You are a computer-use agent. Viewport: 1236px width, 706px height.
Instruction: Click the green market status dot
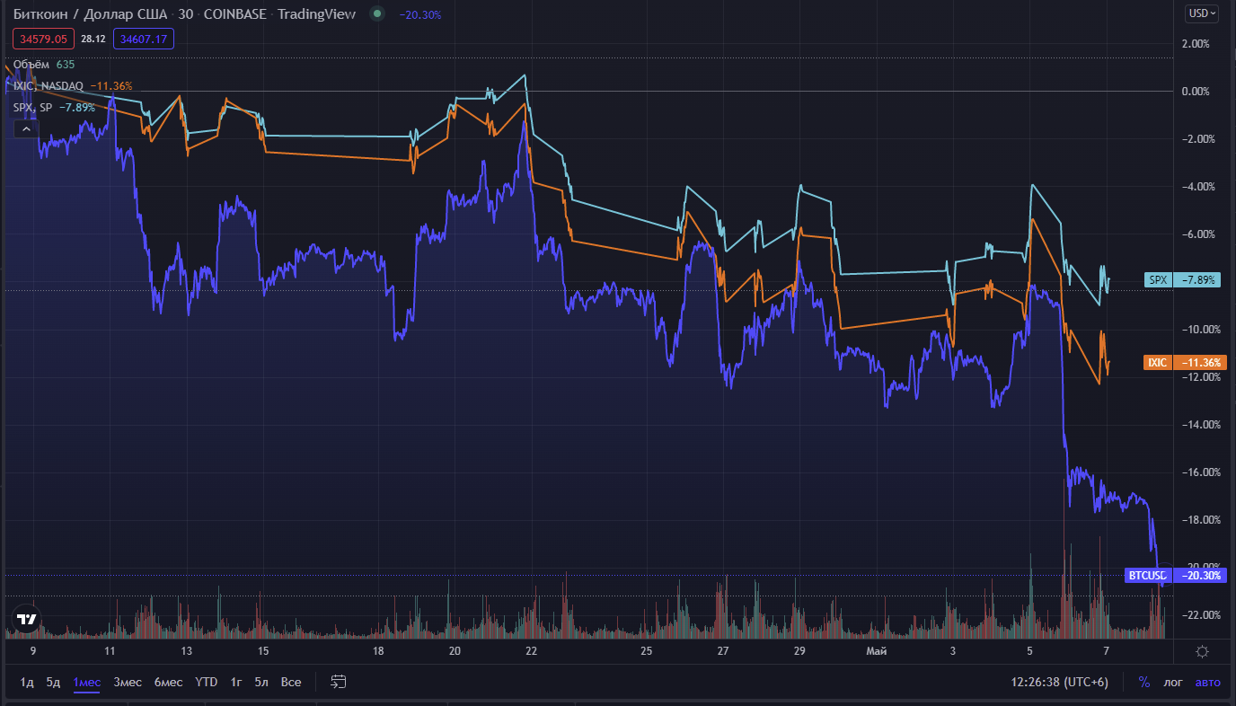(376, 14)
